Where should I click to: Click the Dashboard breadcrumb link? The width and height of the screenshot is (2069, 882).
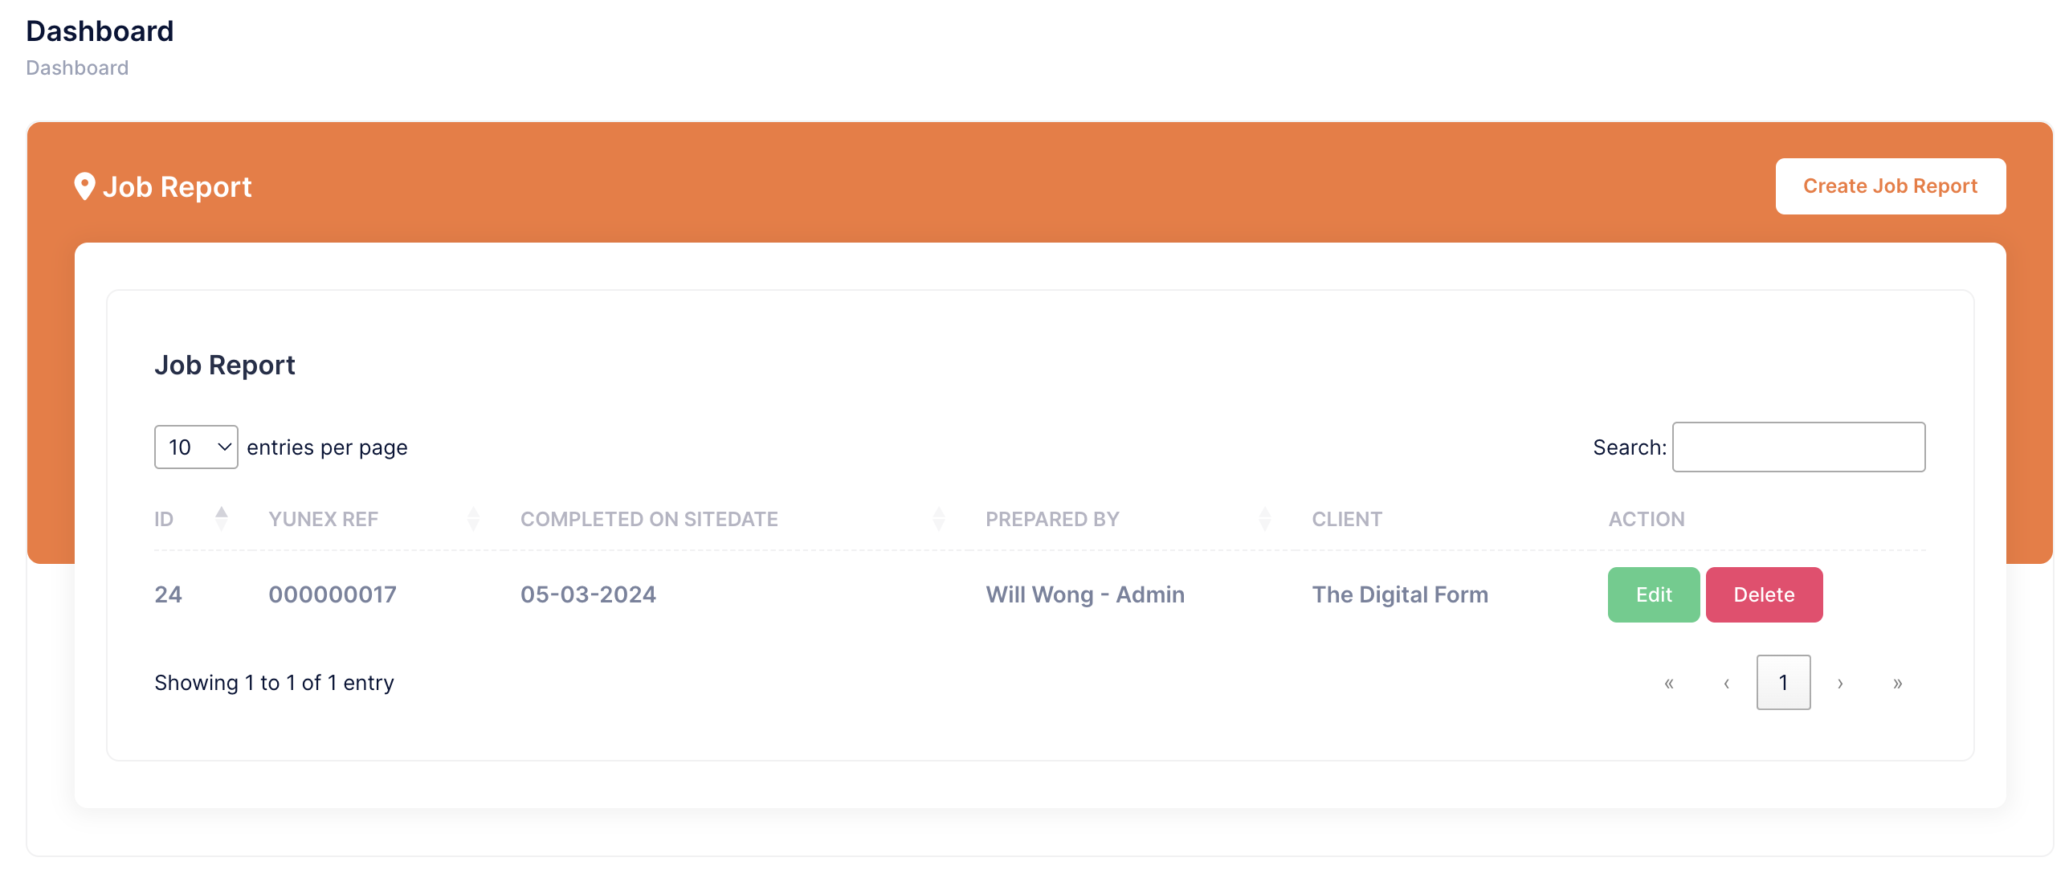tap(77, 68)
